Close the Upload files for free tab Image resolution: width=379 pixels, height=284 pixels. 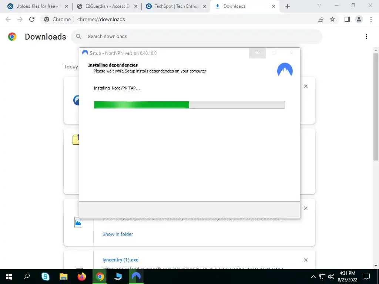[x=67, y=6]
